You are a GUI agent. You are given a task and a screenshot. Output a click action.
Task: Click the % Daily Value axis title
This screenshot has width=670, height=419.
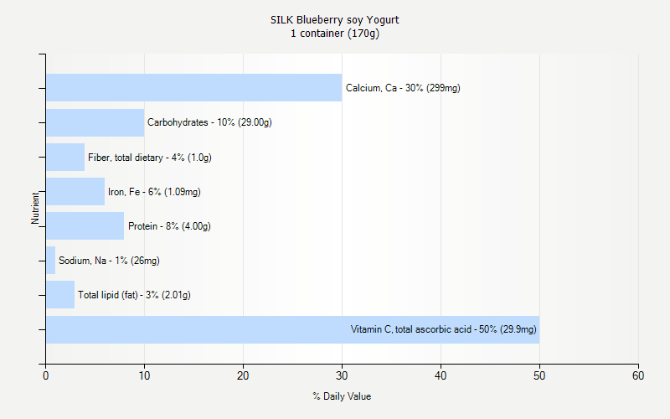(342, 396)
